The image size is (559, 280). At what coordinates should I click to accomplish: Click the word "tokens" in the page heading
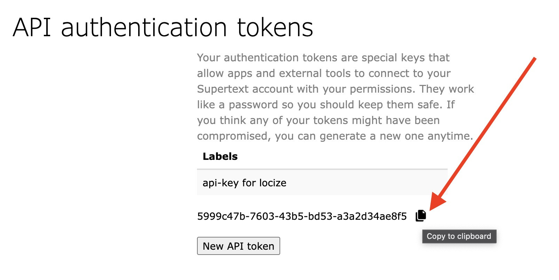click(275, 28)
